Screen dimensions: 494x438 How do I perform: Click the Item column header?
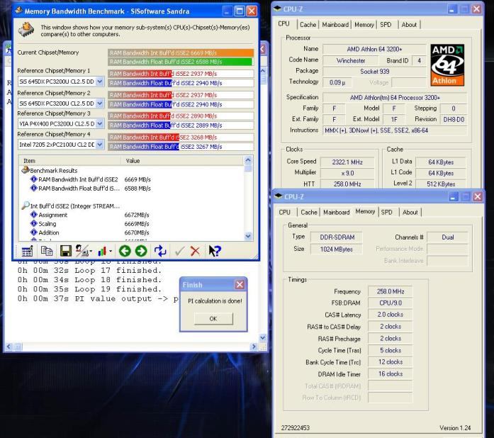pyautogui.click(x=70, y=161)
